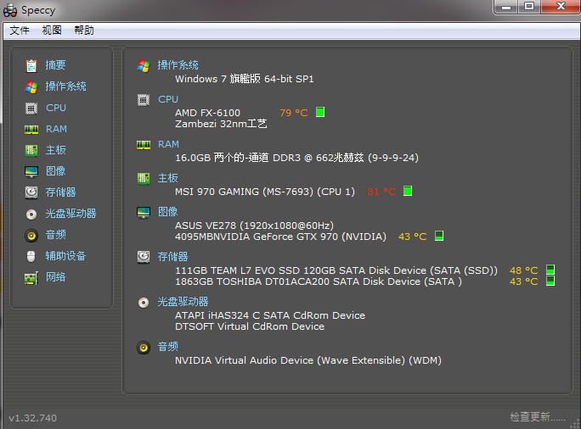Click the 操作系统 heading in summary panel
Viewport: 581px width, 429px height.
[178, 65]
